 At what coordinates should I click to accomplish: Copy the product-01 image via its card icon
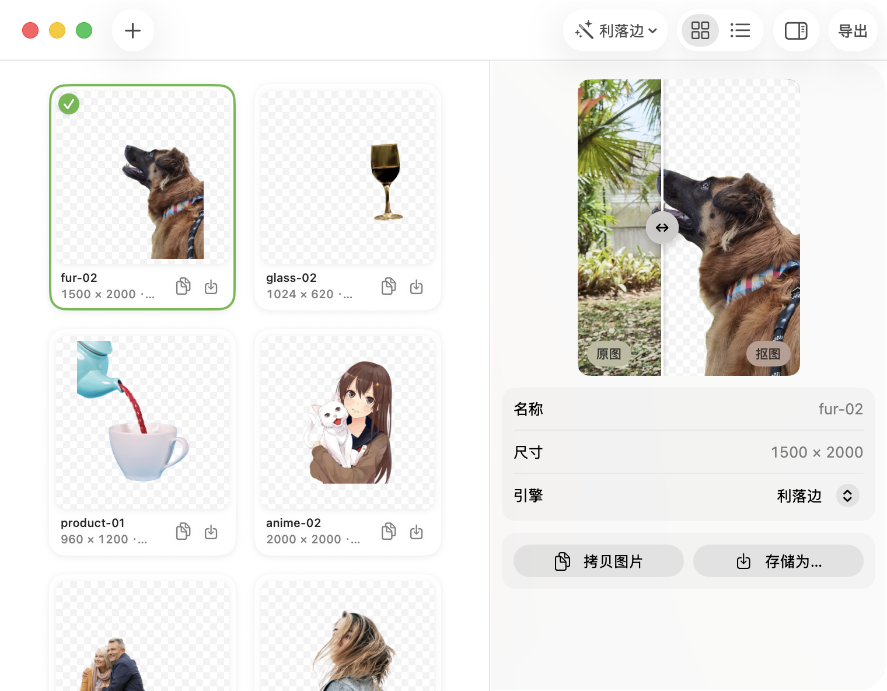(183, 531)
